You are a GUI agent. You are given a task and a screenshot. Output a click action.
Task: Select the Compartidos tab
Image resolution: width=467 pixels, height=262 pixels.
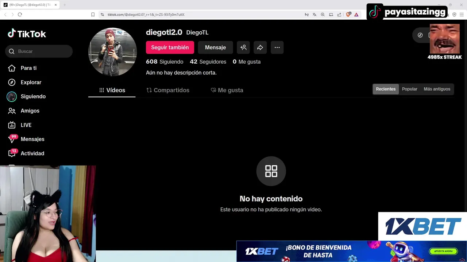168,90
